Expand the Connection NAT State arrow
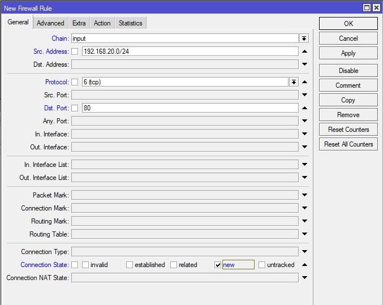The width and height of the screenshot is (383, 305). [x=304, y=277]
